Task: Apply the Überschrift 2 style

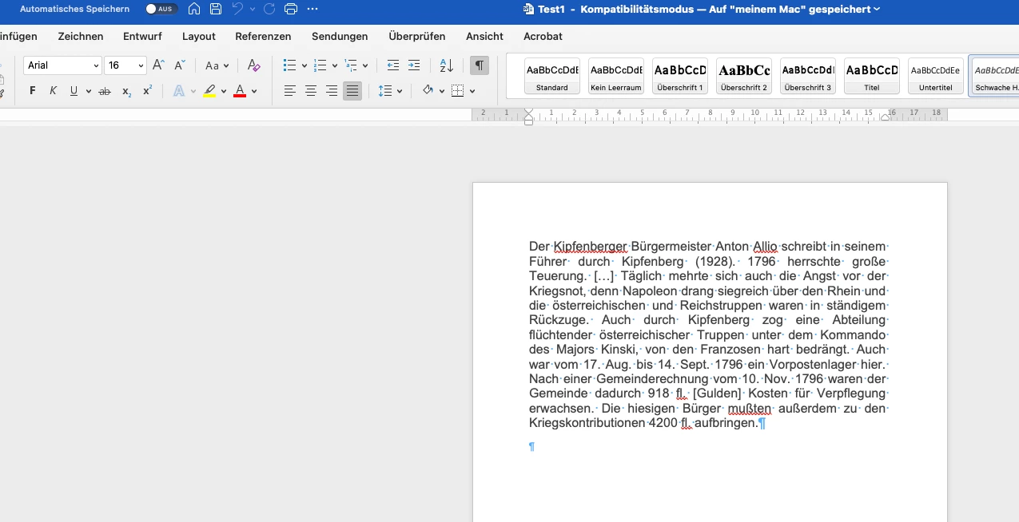Action: (744, 76)
